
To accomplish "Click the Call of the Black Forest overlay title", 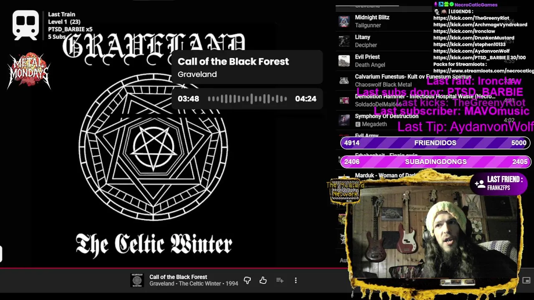I will [x=233, y=62].
